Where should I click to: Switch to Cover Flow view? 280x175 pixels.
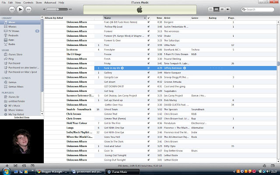(x=228, y=9)
